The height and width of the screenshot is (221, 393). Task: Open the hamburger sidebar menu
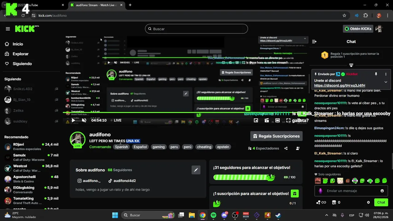click(x=8, y=29)
